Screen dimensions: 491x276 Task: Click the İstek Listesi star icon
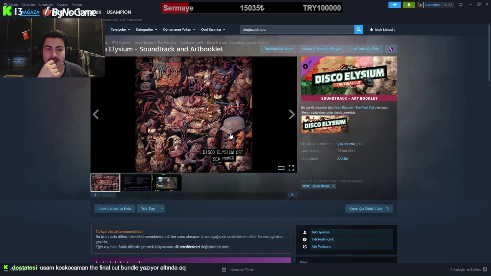pos(371,30)
